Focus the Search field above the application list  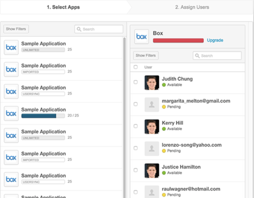click(x=99, y=29)
